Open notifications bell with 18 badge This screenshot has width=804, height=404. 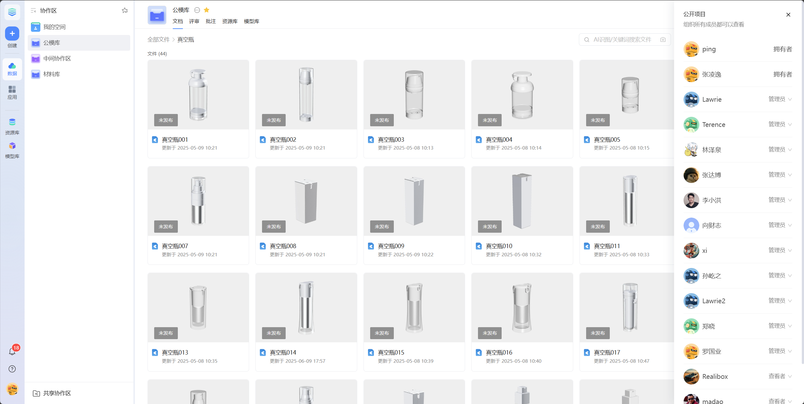(x=12, y=351)
